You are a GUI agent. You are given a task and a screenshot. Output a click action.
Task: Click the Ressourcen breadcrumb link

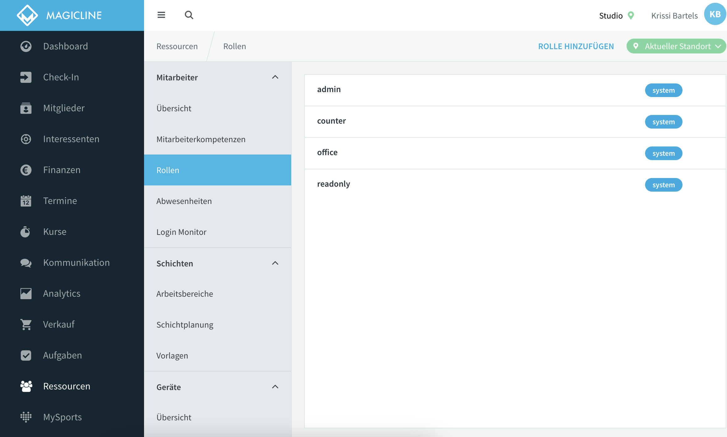(177, 46)
